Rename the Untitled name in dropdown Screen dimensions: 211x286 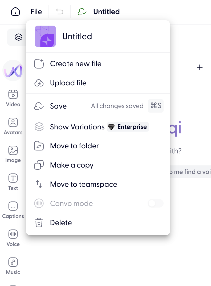click(x=77, y=36)
